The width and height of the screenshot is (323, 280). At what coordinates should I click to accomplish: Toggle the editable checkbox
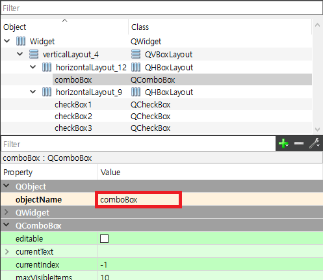pyautogui.click(x=104, y=238)
